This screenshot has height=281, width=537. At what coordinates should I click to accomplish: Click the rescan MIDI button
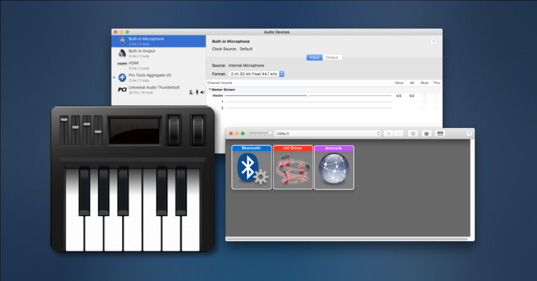coord(426,134)
